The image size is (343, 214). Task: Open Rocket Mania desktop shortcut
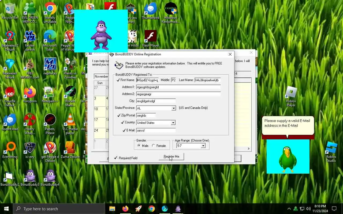click(x=70, y=97)
